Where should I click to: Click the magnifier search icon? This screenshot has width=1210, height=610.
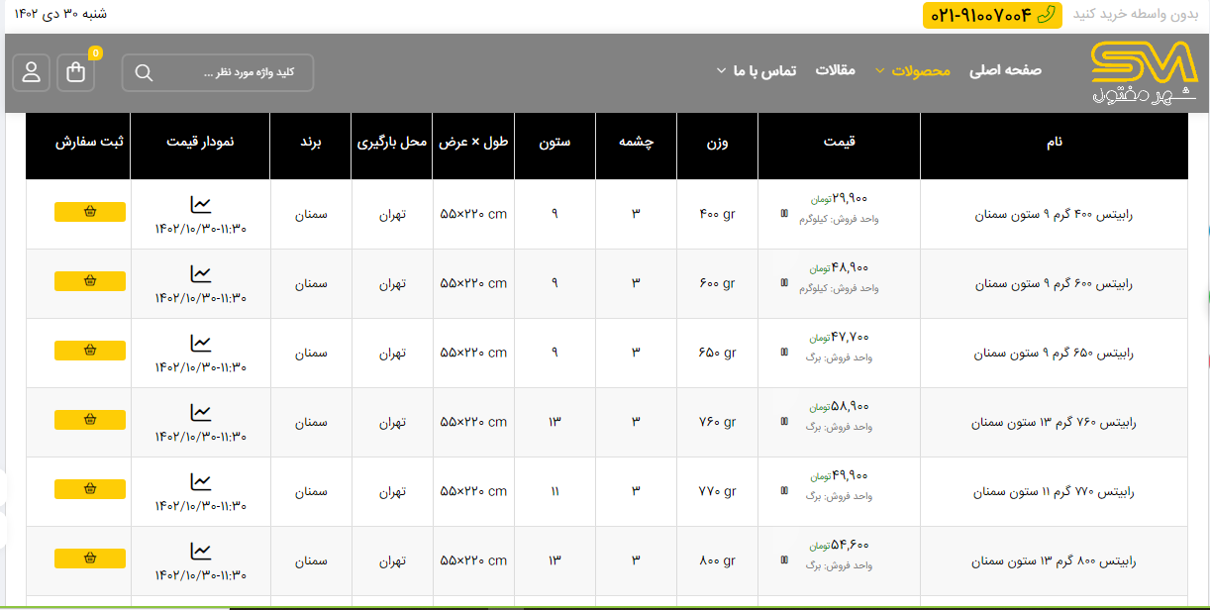coord(144,73)
